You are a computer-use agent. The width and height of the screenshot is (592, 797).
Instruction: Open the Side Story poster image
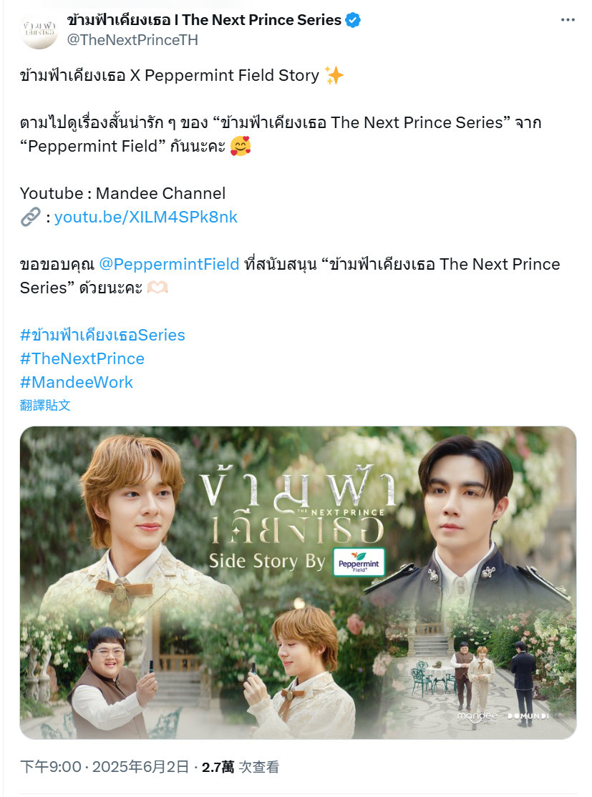(298, 582)
